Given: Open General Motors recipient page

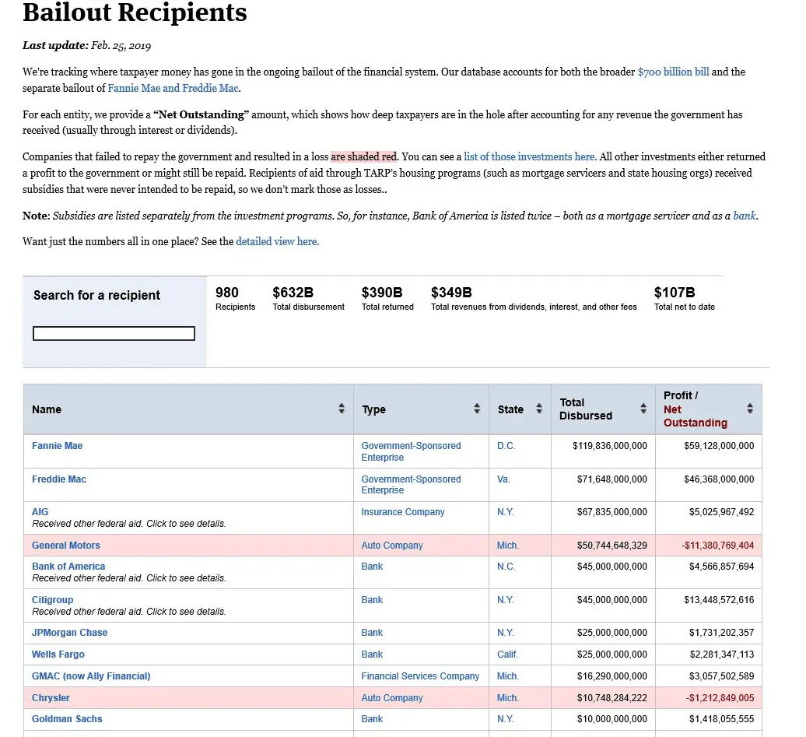Looking at the screenshot, I should click(66, 546).
